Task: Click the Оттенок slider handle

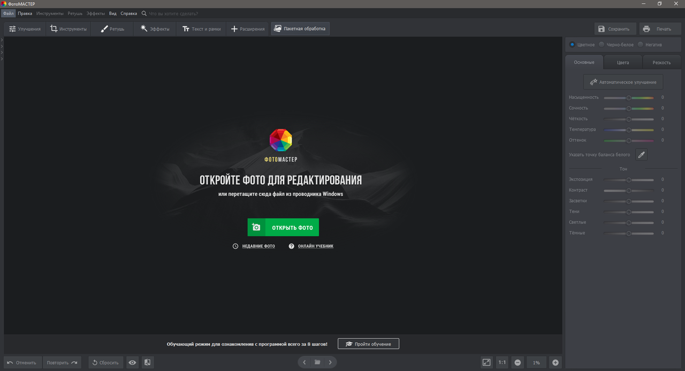Action: point(629,141)
